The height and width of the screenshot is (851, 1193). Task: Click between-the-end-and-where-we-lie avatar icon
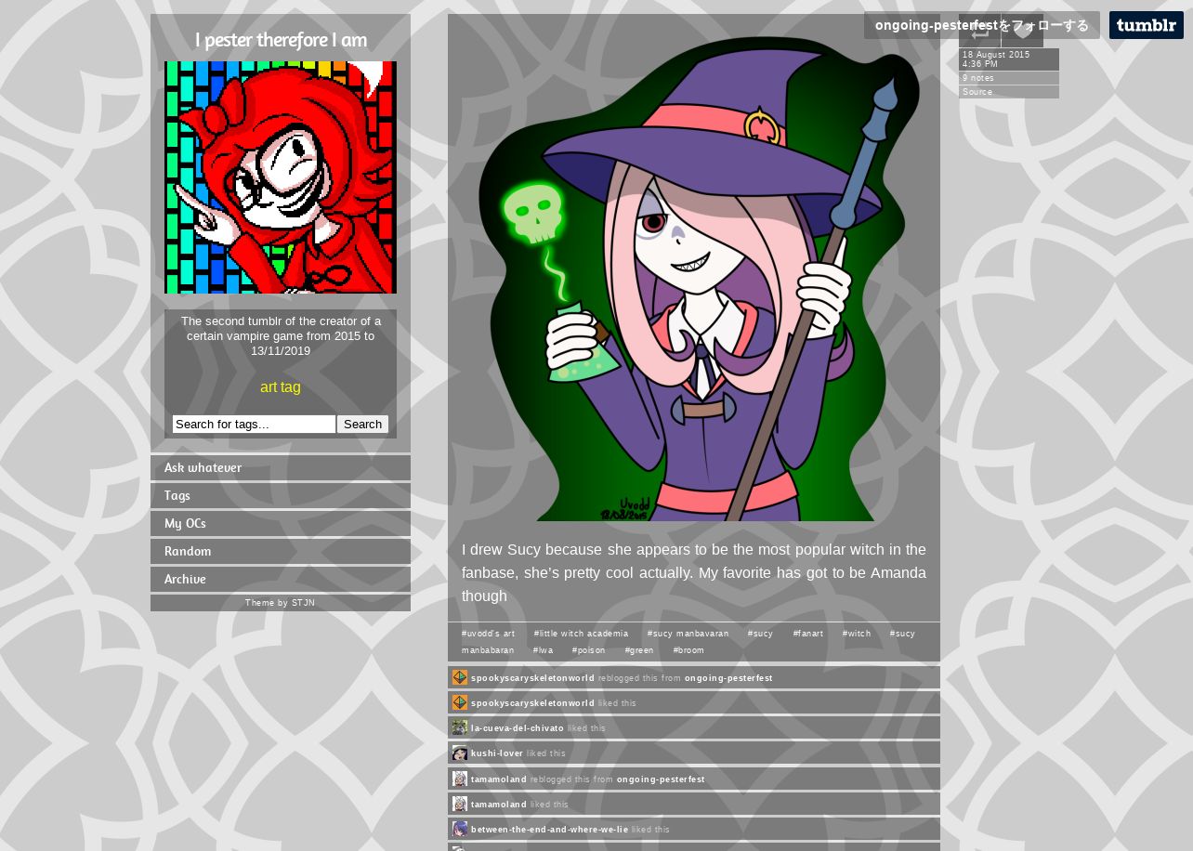coord(460,829)
